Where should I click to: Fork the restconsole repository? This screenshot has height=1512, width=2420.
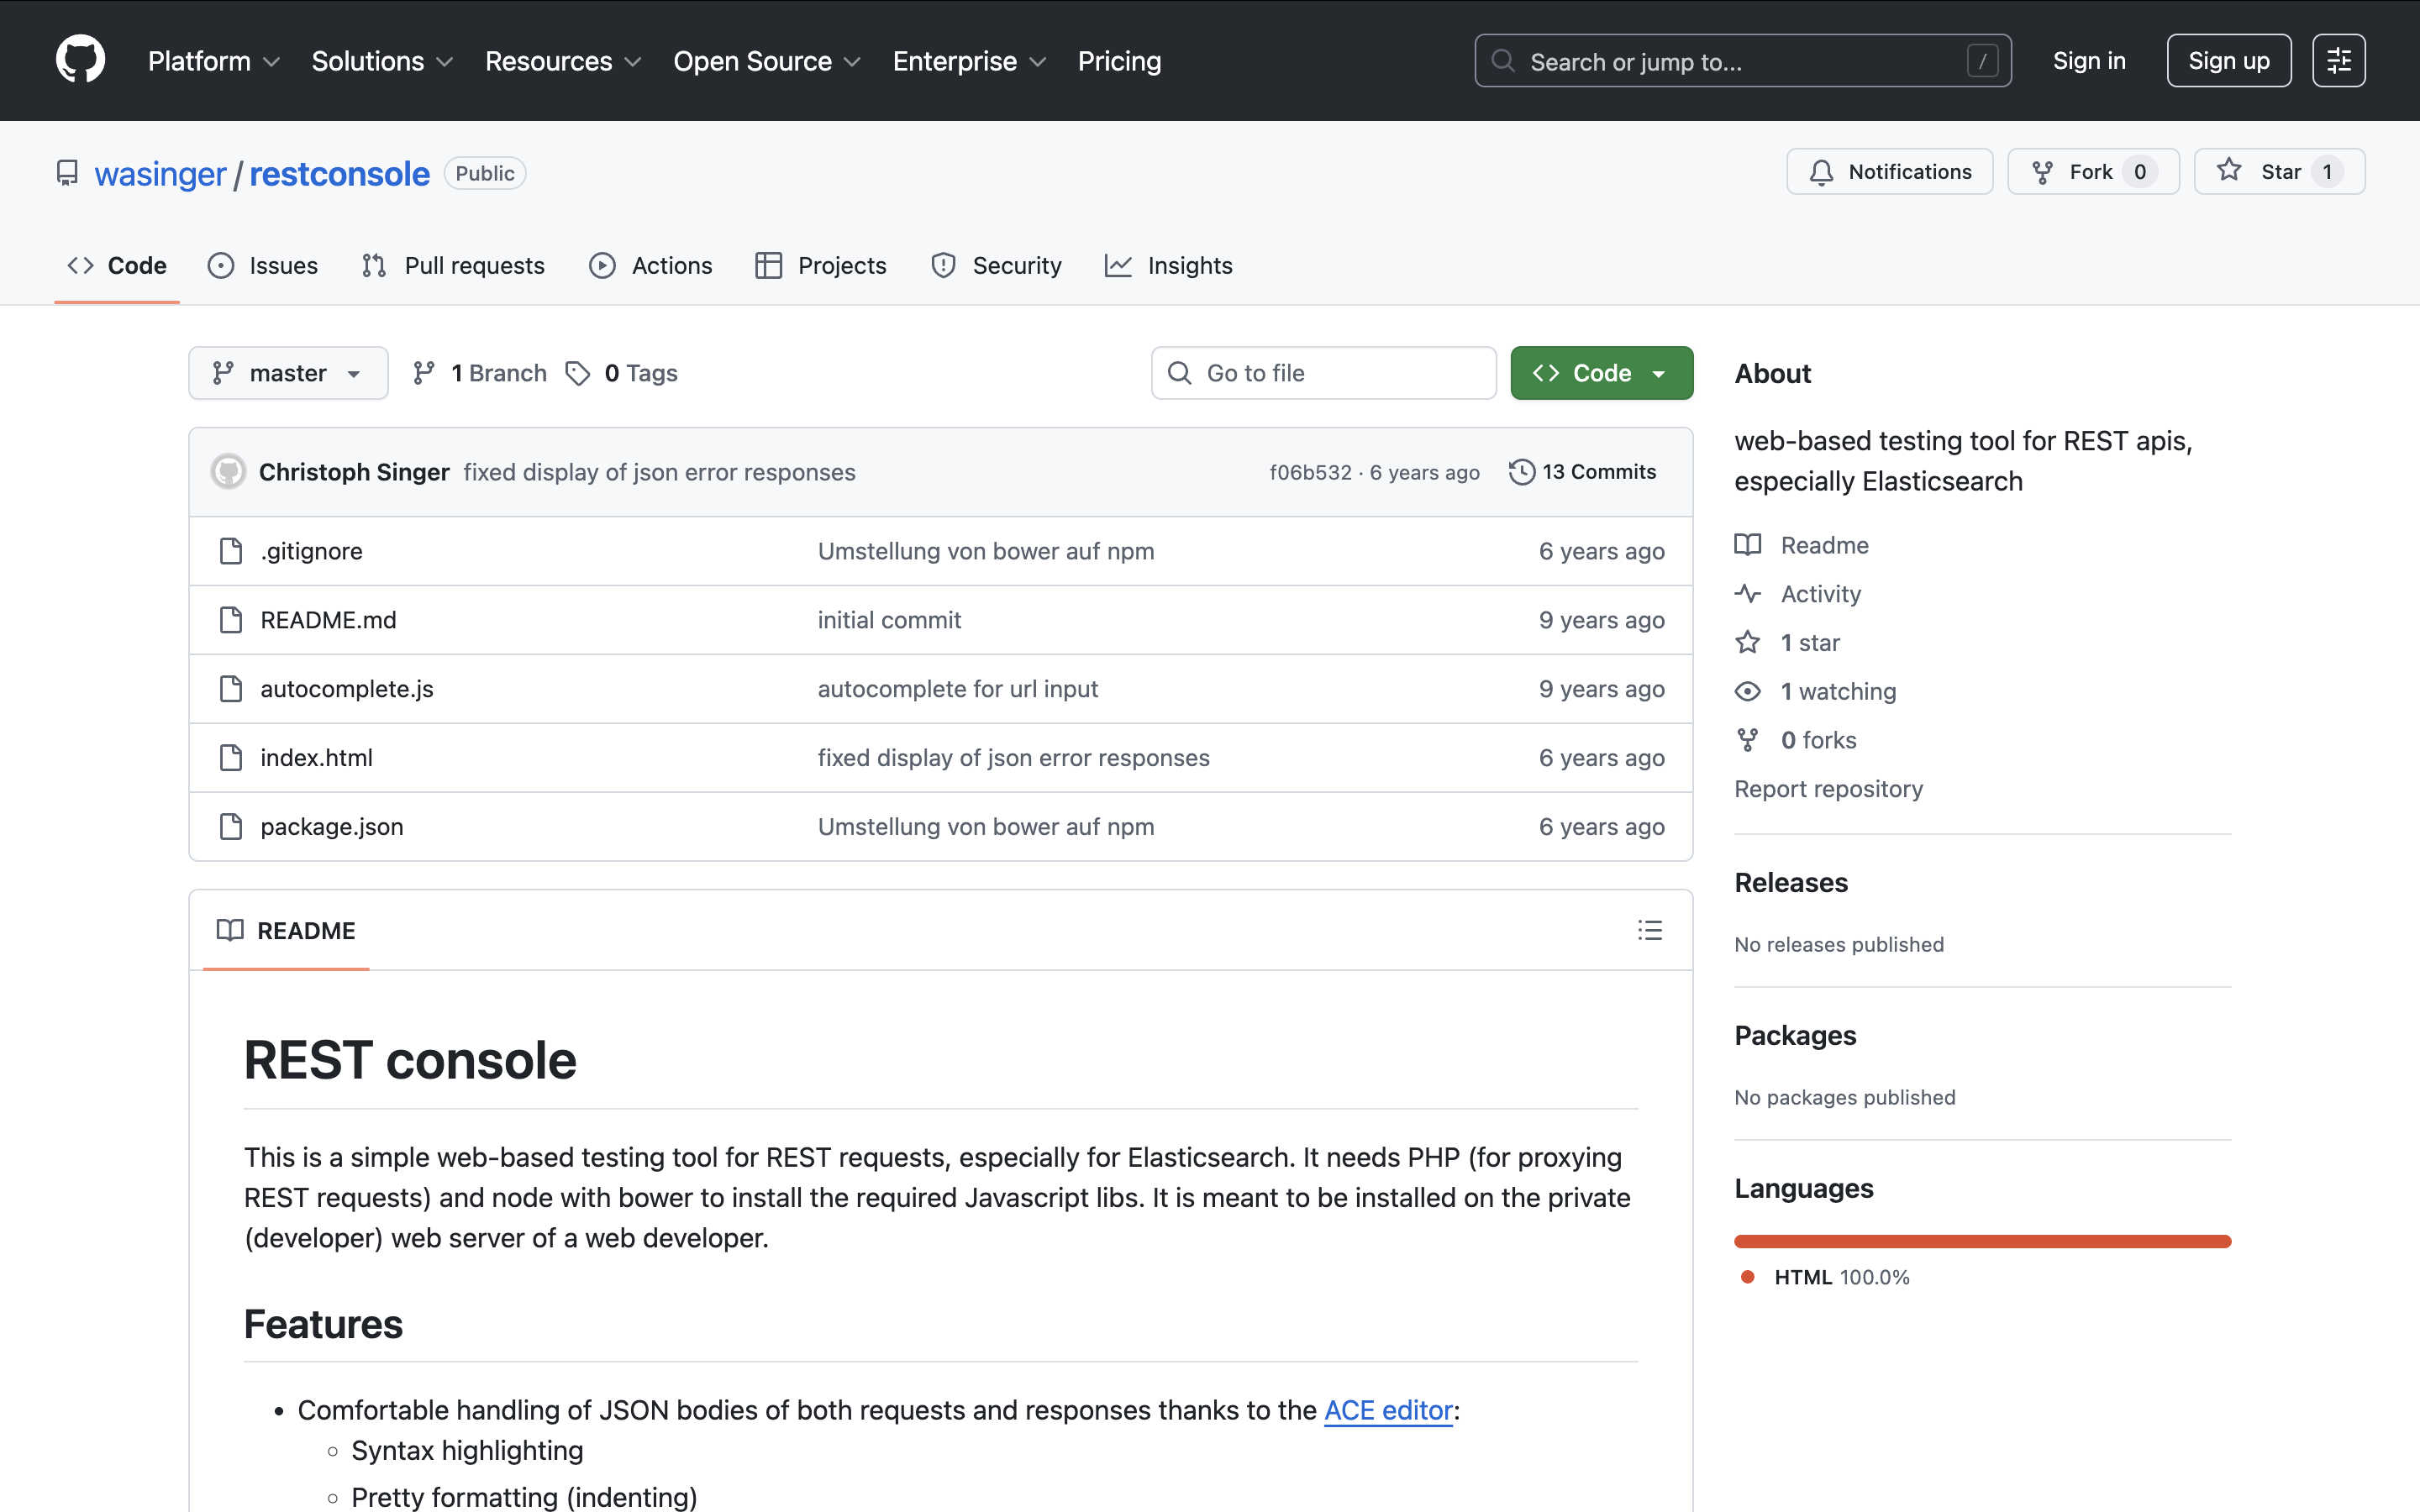pyautogui.click(x=2091, y=172)
